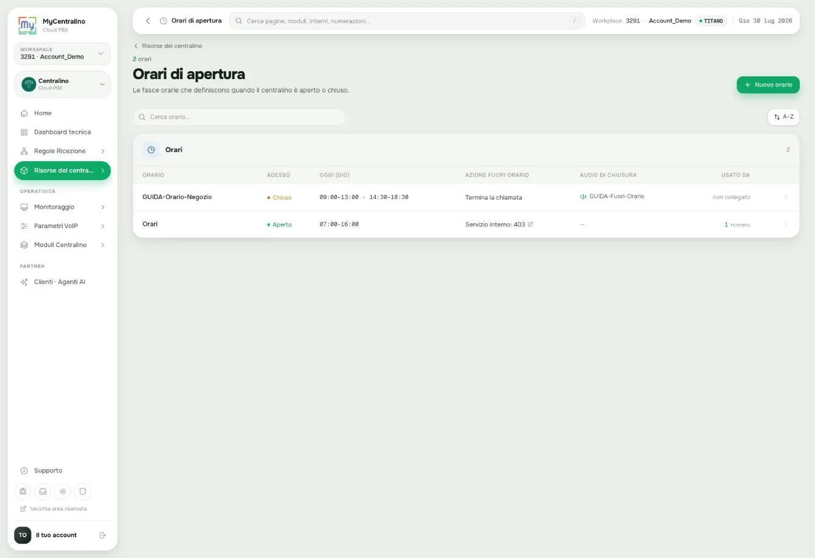Expand Monitoraggio submenu chevron

102,207
